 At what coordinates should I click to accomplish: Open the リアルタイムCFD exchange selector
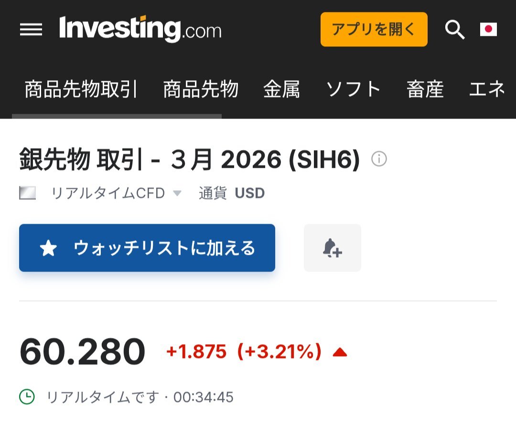click(108, 193)
